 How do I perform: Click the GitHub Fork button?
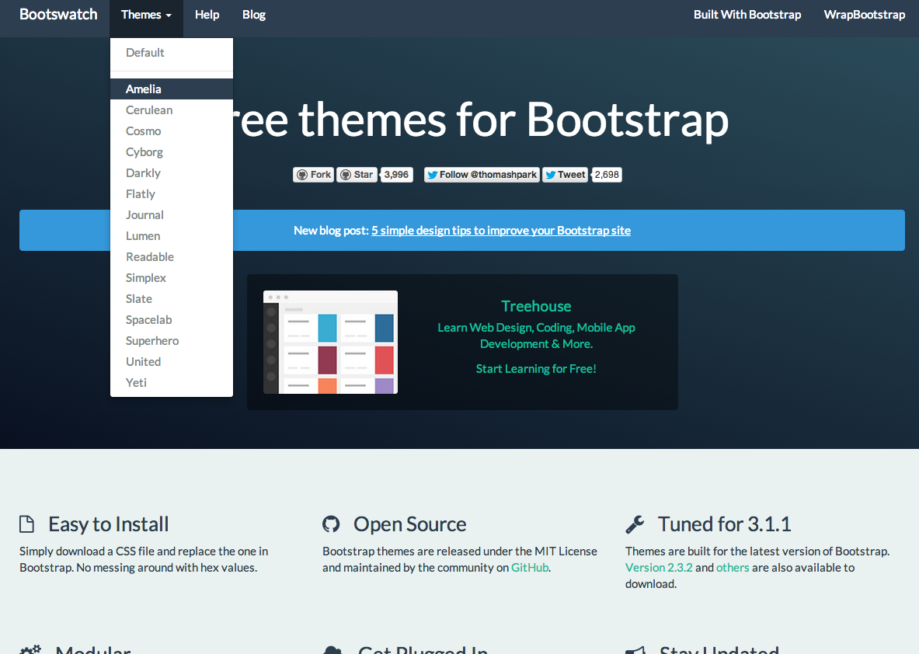[x=314, y=175]
